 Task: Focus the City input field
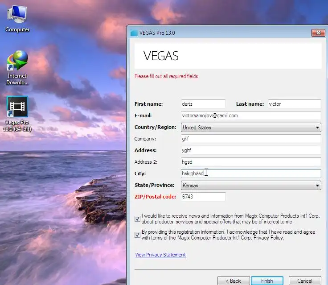(251, 173)
